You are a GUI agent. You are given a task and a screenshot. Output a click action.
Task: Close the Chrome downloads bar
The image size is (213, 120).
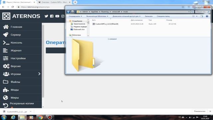[210, 111]
